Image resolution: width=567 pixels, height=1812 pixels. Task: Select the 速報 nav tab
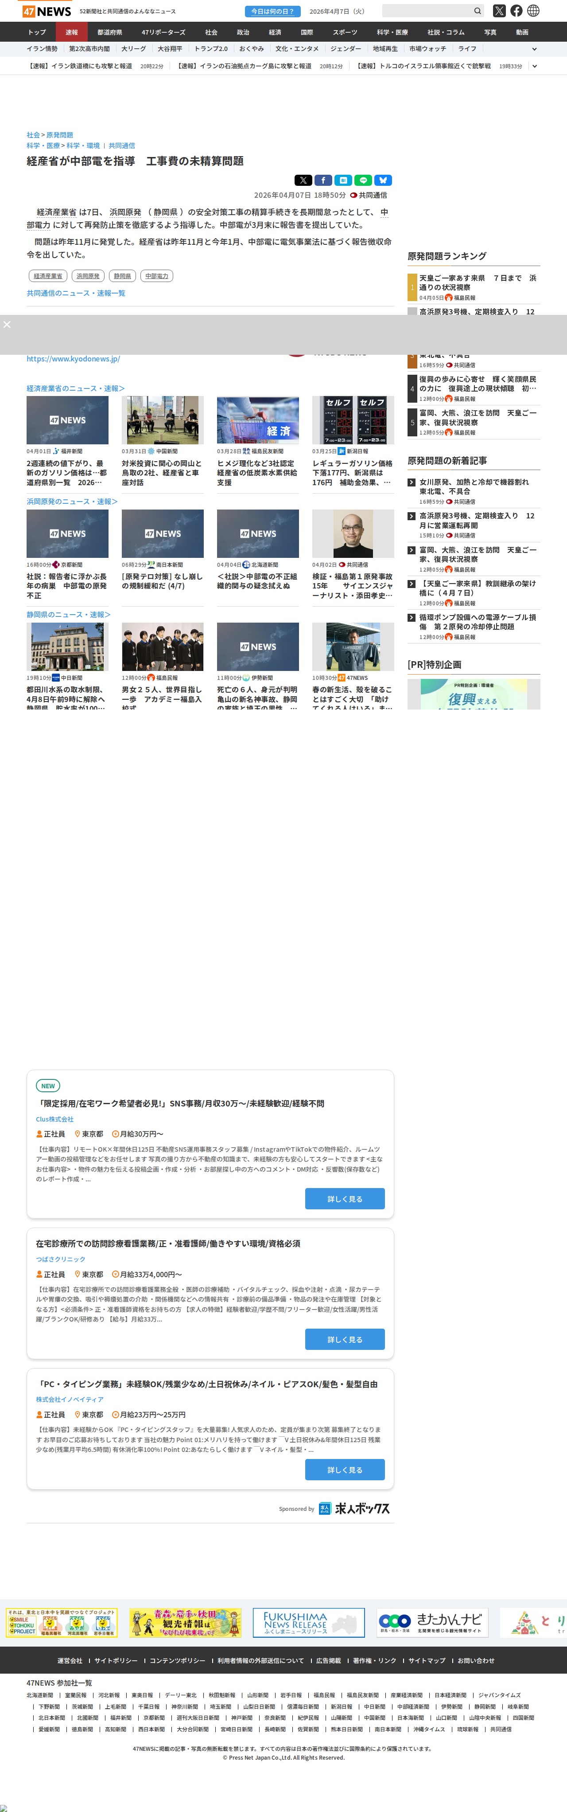72,32
